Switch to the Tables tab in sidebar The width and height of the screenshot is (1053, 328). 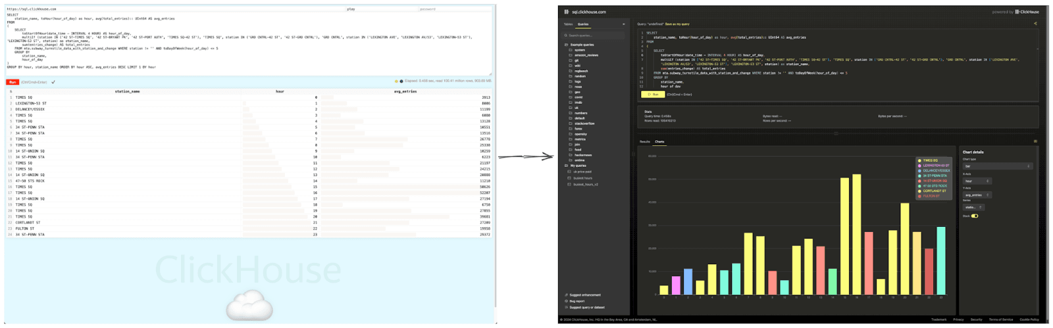[x=568, y=24]
